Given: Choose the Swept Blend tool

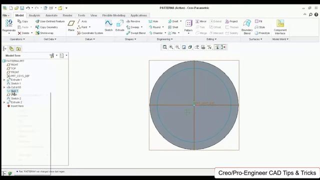Looking at the screenshot, I should [136, 33].
